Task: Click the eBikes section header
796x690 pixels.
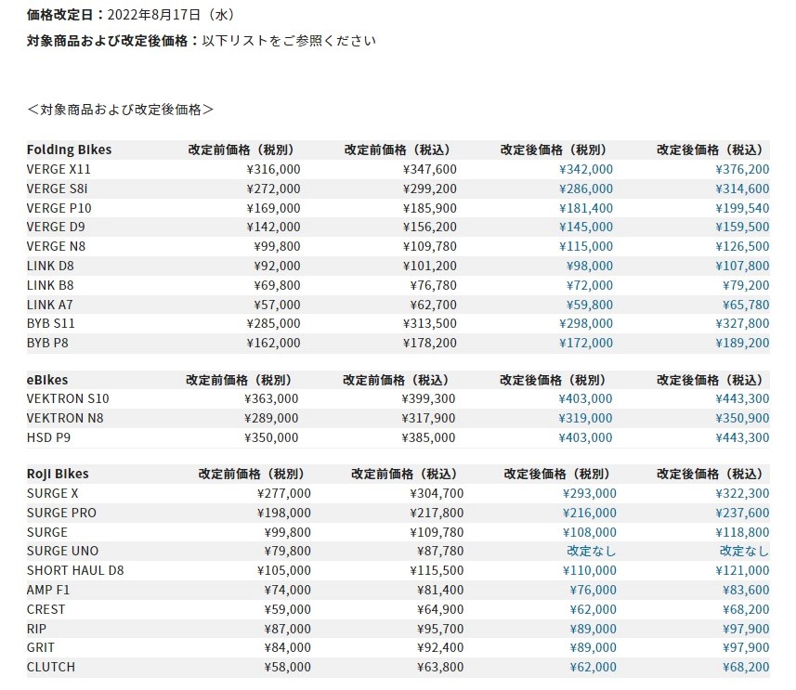Action: 47,380
